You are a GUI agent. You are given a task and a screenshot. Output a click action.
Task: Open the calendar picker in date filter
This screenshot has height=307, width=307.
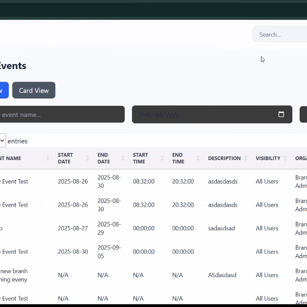[281, 115]
